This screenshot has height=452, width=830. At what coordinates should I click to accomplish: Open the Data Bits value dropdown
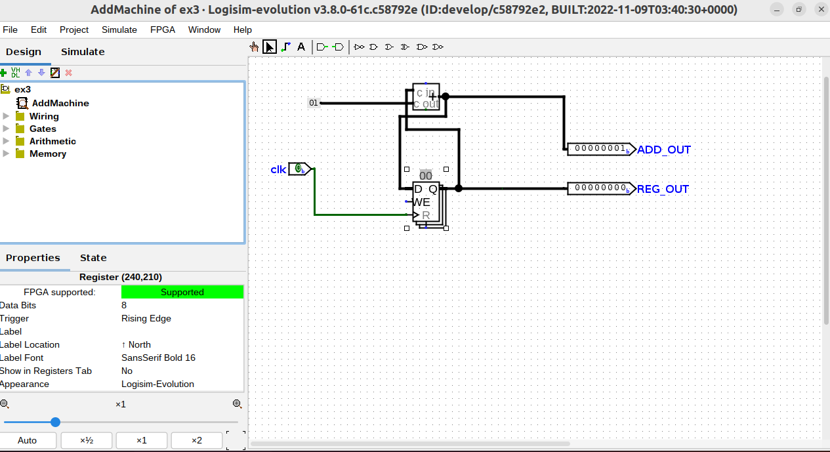point(182,305)
